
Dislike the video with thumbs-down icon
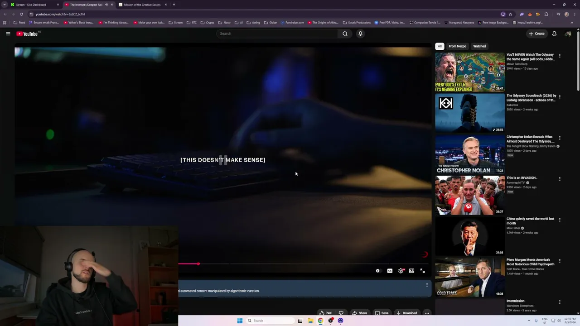click(341, 313)
